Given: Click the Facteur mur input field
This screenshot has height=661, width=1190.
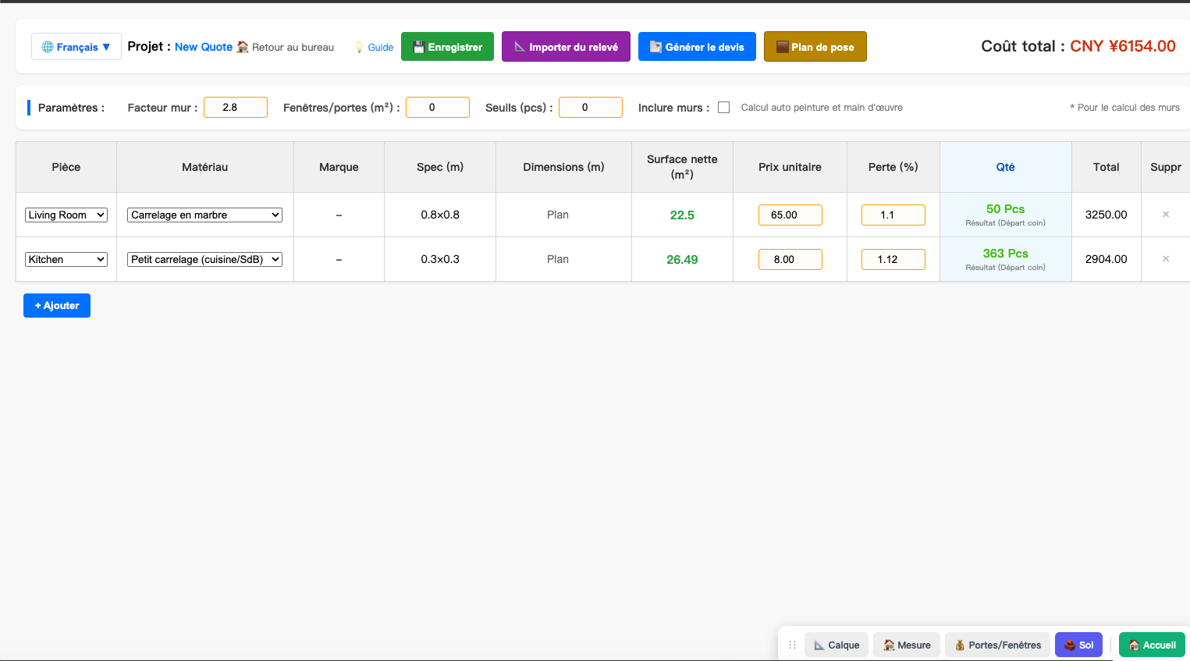Looking at the screenshot, I should point(236,108).
